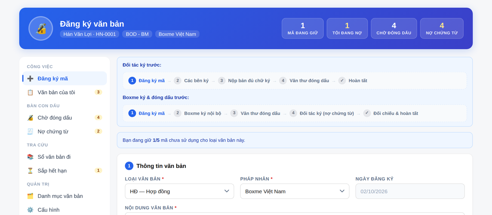Screen dimensions: 492x215
Task: Click the Boxme Việt Nam header badge
Action: click(177, 34)
